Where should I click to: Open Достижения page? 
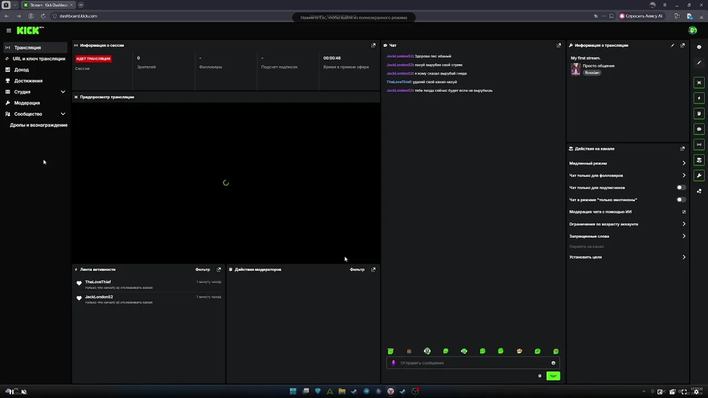tap(36, 81)
